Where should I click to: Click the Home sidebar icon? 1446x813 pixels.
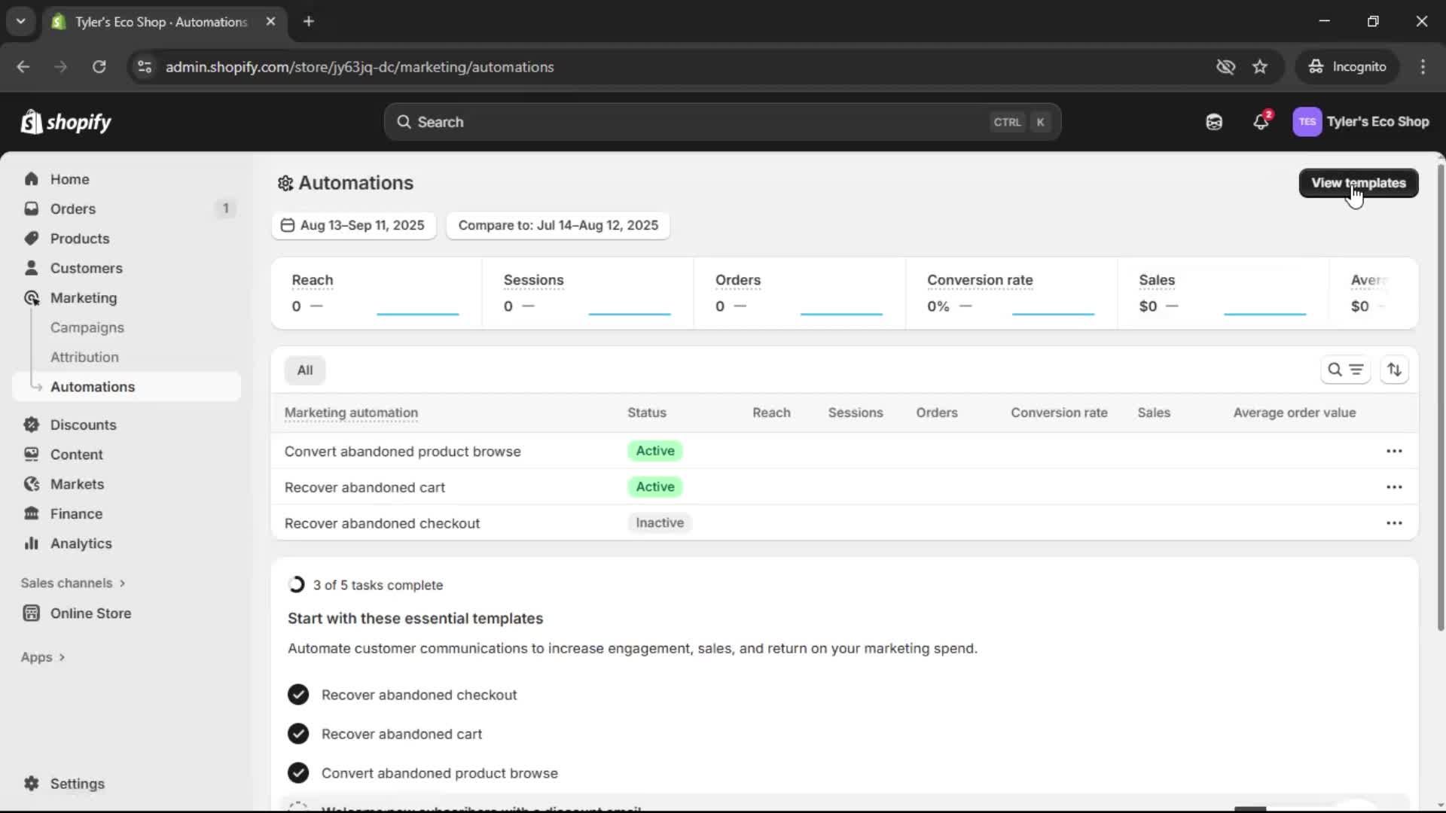click(32, 179)
